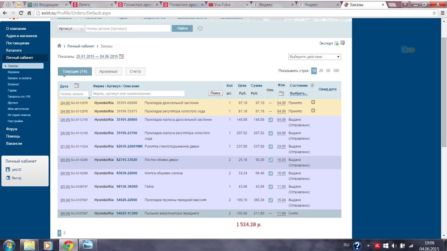447x251 pixels.
Task: Focus the Номер детали (Артикул) search field
Action: pyautogui.click(x=128, y=28)
